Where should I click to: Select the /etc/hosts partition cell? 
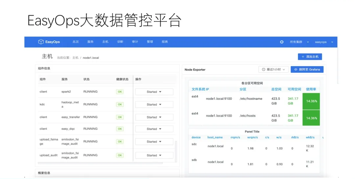coord(248,116)
